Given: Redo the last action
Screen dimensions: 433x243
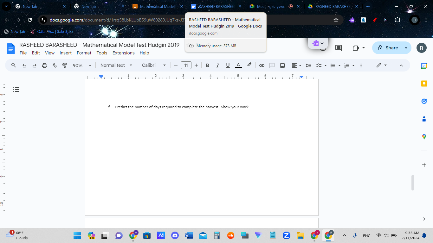Looking at the screenshot, I should pyautogui.click(x=35, y=65).
